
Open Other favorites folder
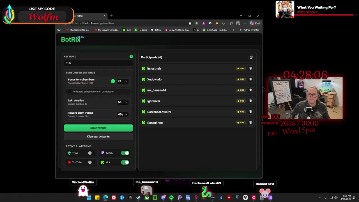[250, 30]
